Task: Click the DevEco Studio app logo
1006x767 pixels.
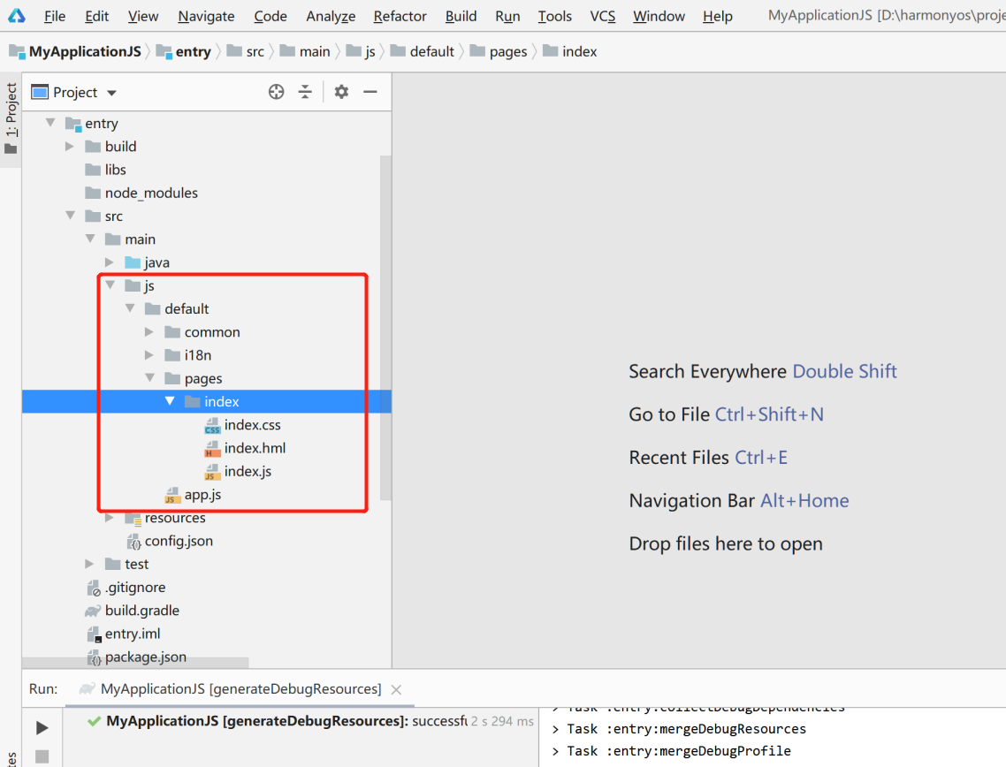Action: 16,15
